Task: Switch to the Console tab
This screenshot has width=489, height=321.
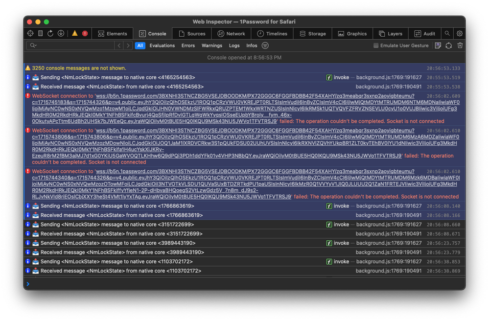Action: pos(153,34)
